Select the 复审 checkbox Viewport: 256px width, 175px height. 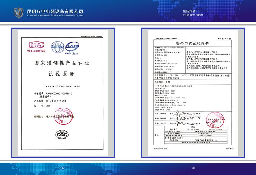tap(67, 86)
